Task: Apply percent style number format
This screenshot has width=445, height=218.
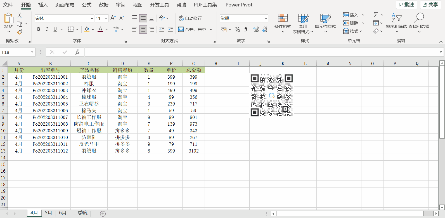Action: pos(237,29)
